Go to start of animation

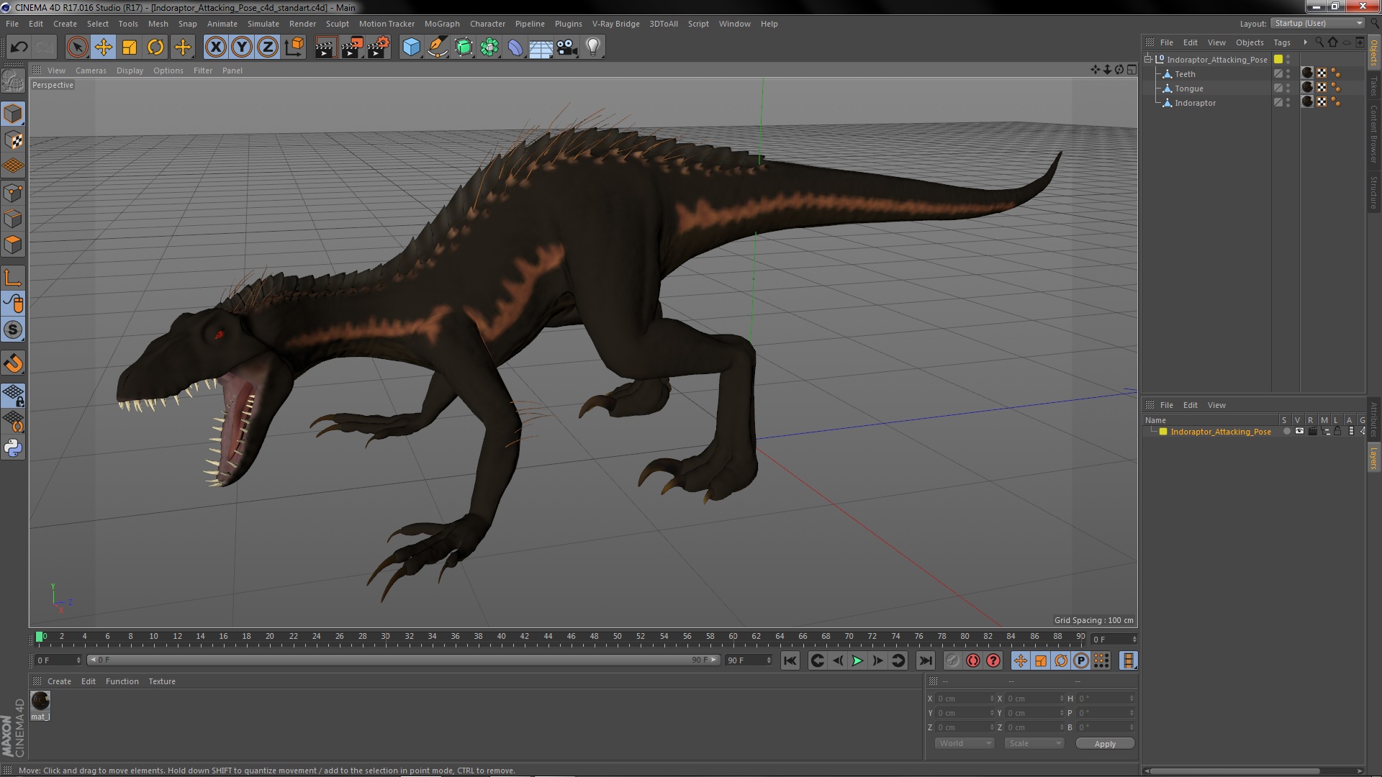790,660
